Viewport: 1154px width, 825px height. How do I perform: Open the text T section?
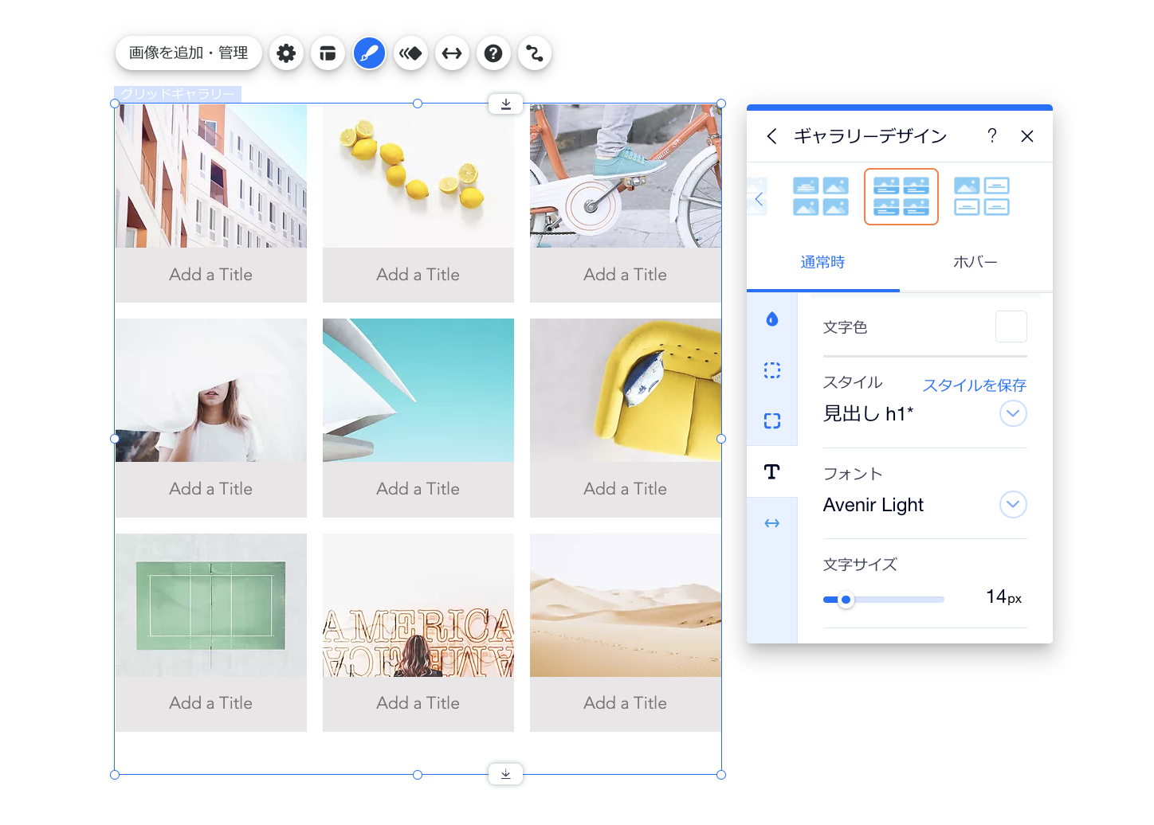pos(772,471)
